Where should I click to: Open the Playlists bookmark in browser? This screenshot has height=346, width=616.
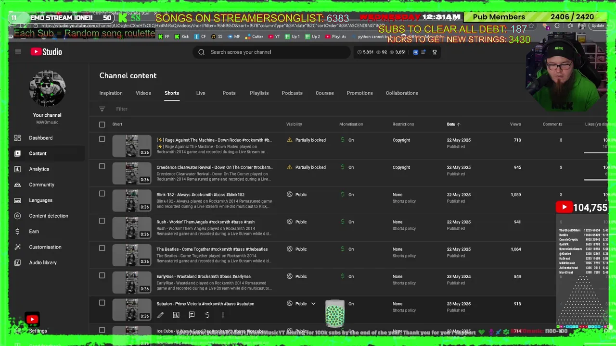click(335, 37)
